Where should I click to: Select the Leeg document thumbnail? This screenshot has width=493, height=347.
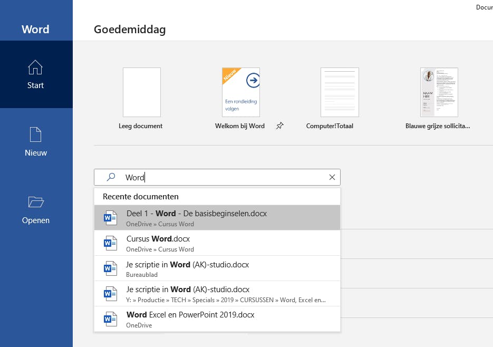pos(141,92)
